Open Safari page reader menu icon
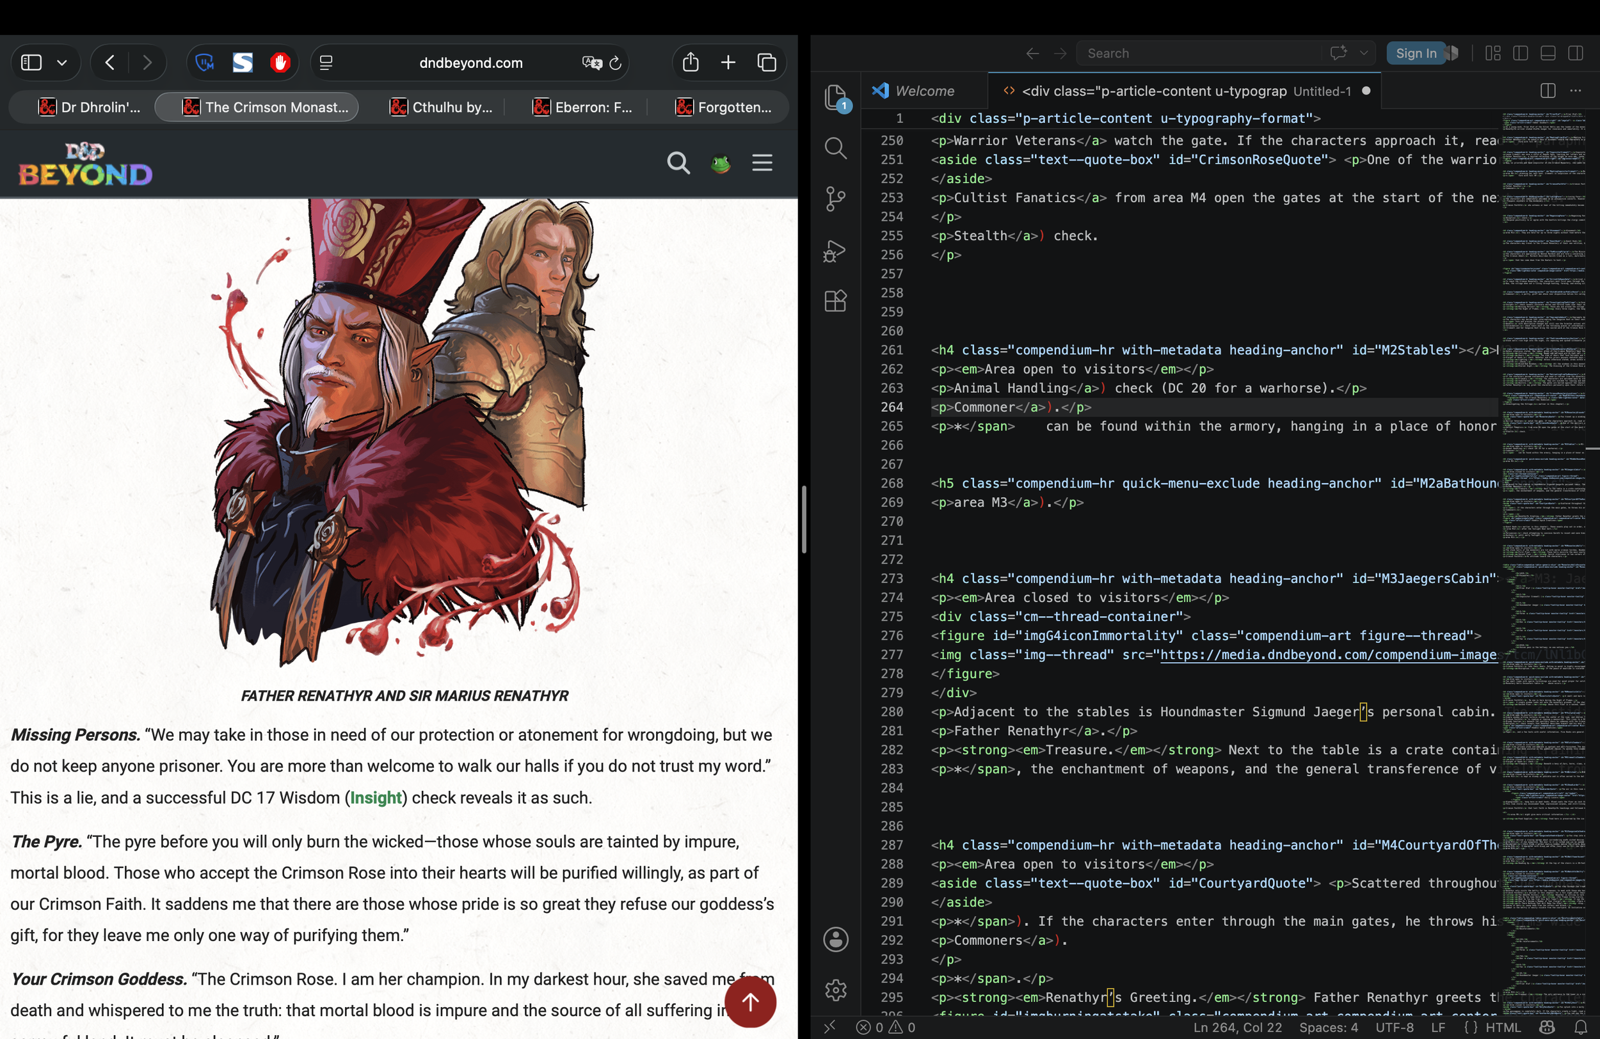The width and height of the screenshot is (1600, 1039). point(326,63)
